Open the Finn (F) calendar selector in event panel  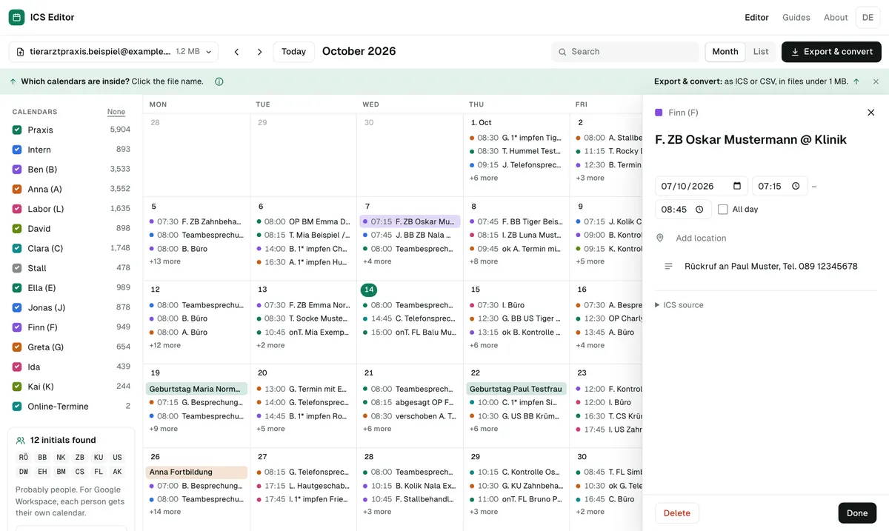[676, 113]
